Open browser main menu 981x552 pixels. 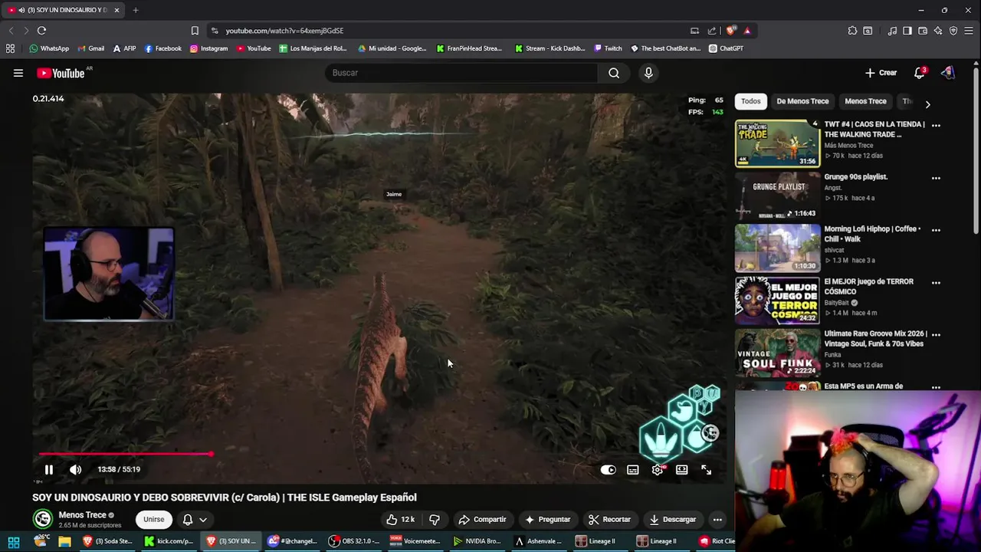[969, 31]
